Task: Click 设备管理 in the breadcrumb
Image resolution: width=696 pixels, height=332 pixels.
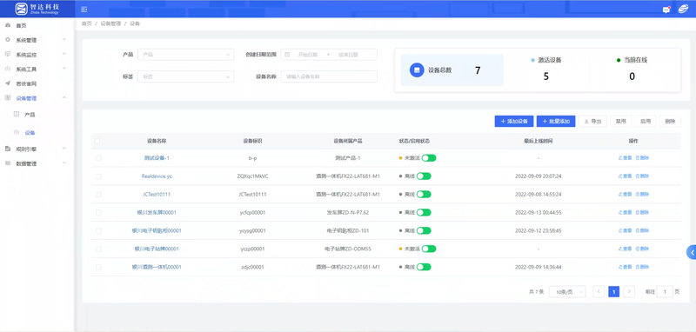Action: tap(110, 23)
